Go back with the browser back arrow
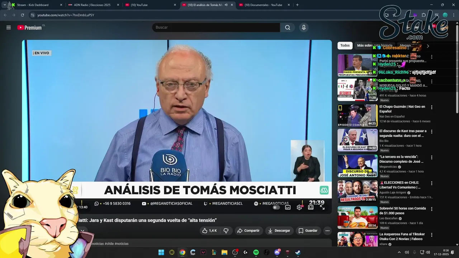 [x=5, y=15]
